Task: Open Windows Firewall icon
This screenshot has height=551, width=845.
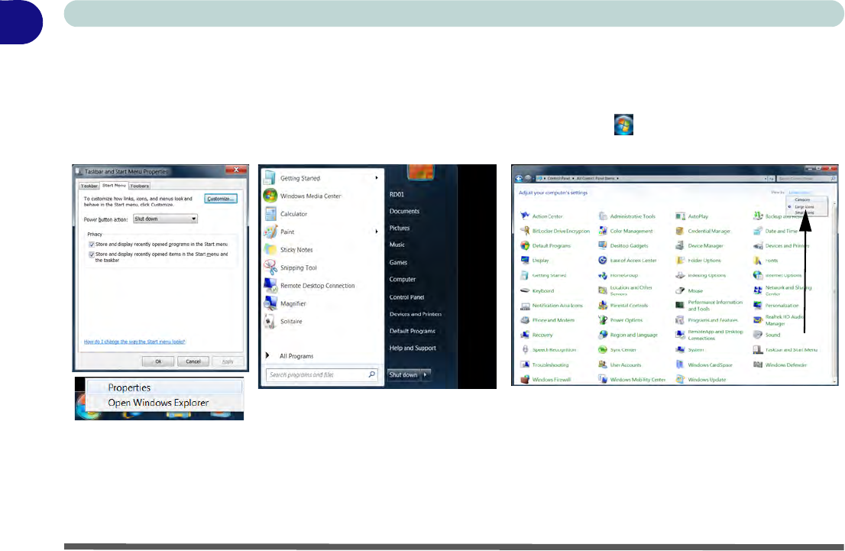Action: pos(525,379)
